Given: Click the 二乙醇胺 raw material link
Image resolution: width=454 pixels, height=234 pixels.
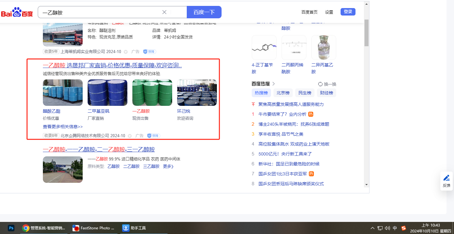Looking at the screenshot, I should 131,166.
